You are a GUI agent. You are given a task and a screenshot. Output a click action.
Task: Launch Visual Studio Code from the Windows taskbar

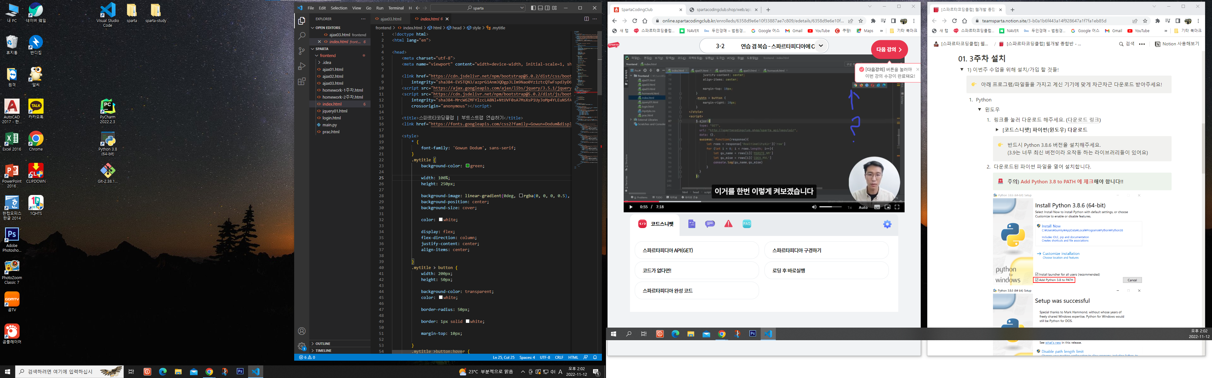point(255,371)
